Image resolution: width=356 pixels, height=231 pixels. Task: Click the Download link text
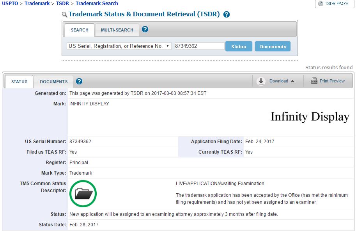pyautogui.click(x=278, y=81)
